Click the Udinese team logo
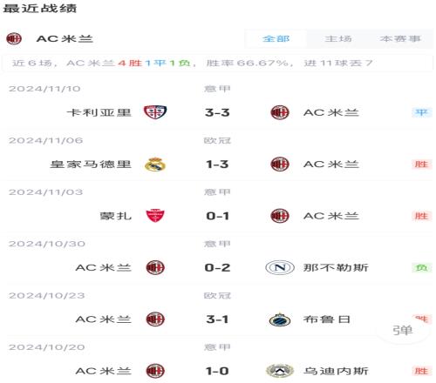 [280, 371]
